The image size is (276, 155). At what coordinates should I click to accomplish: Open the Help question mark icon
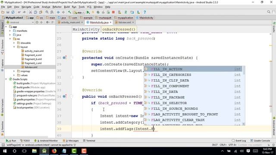pyautogui.click(x=145, y=12)
